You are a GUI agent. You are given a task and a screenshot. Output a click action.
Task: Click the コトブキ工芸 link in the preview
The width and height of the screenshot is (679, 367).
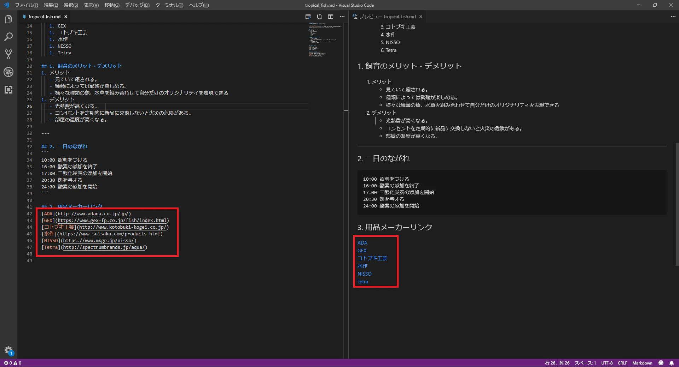(x=372, y=258)
